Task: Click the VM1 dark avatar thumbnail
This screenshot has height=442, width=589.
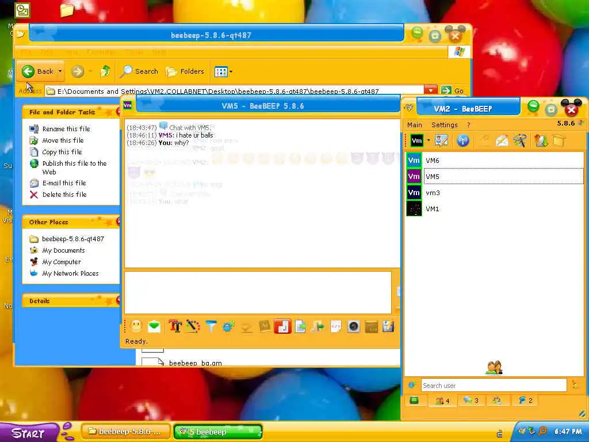Action: pyautogui.click(x=414, y=209)
